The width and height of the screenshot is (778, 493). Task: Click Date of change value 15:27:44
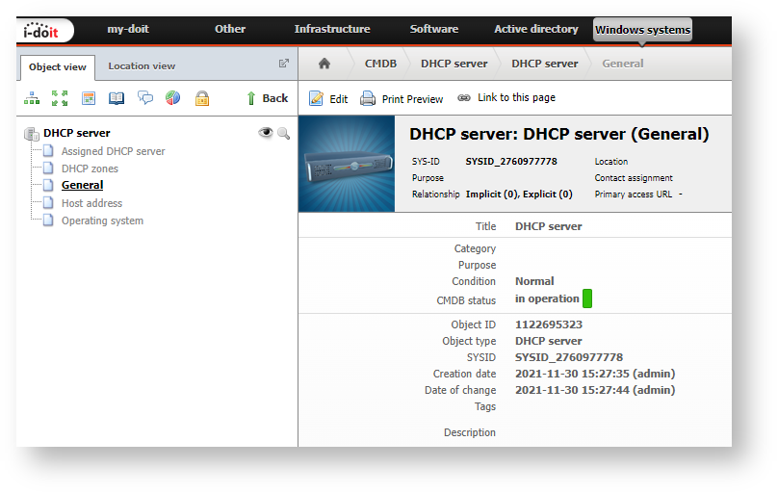(595, 390)
